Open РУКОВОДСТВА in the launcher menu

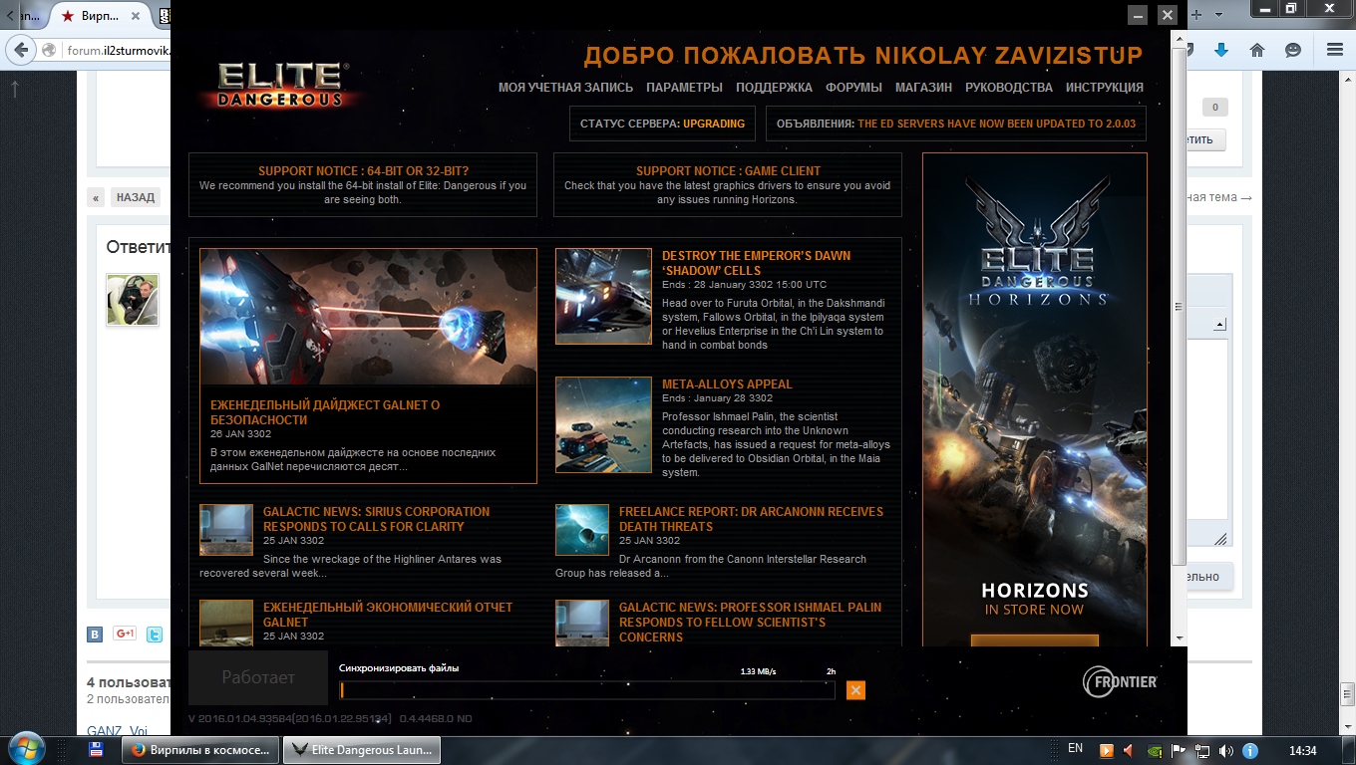click(1009, 88)
